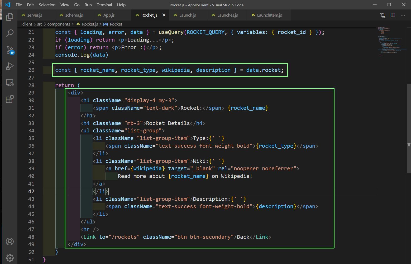Open the Explorer view in activity bar
411x264 pixels.
10,17
